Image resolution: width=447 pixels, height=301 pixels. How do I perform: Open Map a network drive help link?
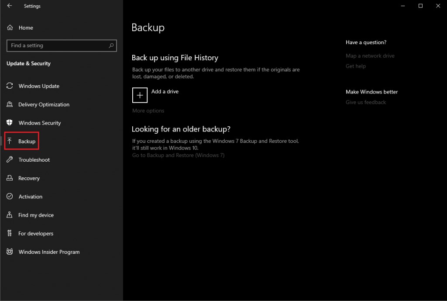point(370,56)
